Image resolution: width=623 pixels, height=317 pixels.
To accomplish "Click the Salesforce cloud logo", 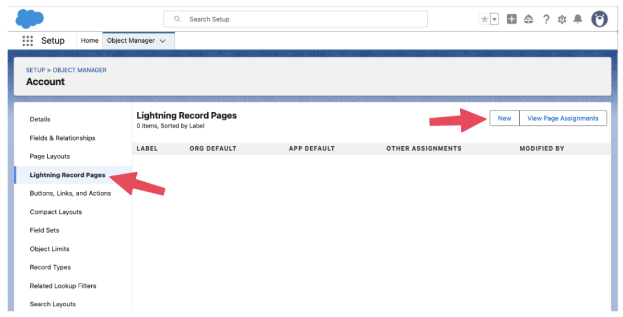I will tap(30, 19).
